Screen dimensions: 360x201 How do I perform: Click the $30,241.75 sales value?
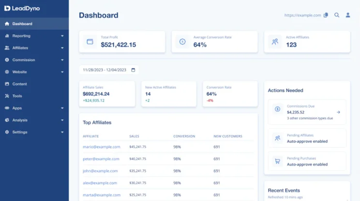click(138, 183)
